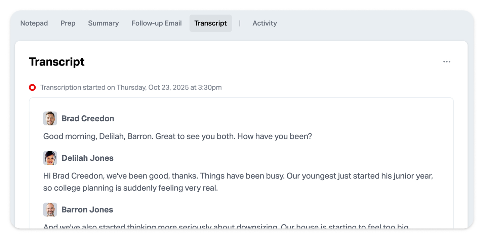
Task: Go to the Summary tab
Action: tap(103, 23)
